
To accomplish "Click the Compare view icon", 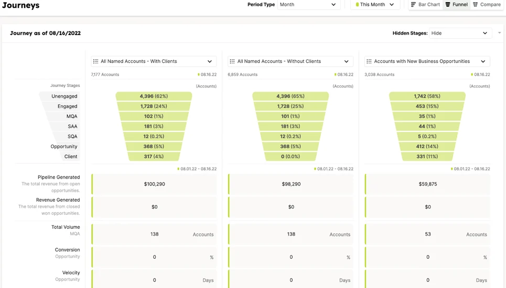I will 476,5.
